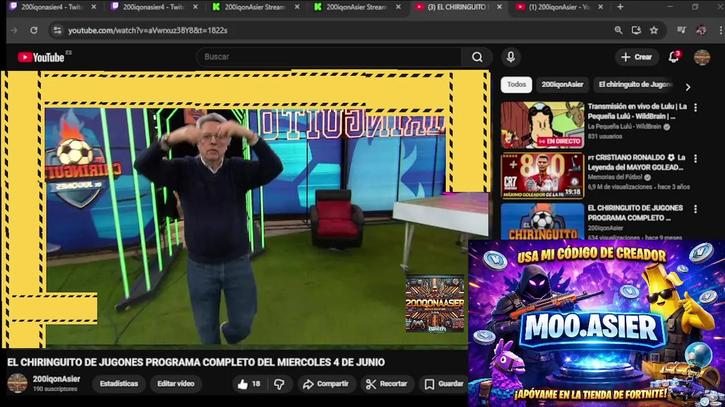Open Cristiano Ronaldo 19:18 video thumbnail
Image resolution: width=725 pixels, height=407 pixels.
[542, 176]
